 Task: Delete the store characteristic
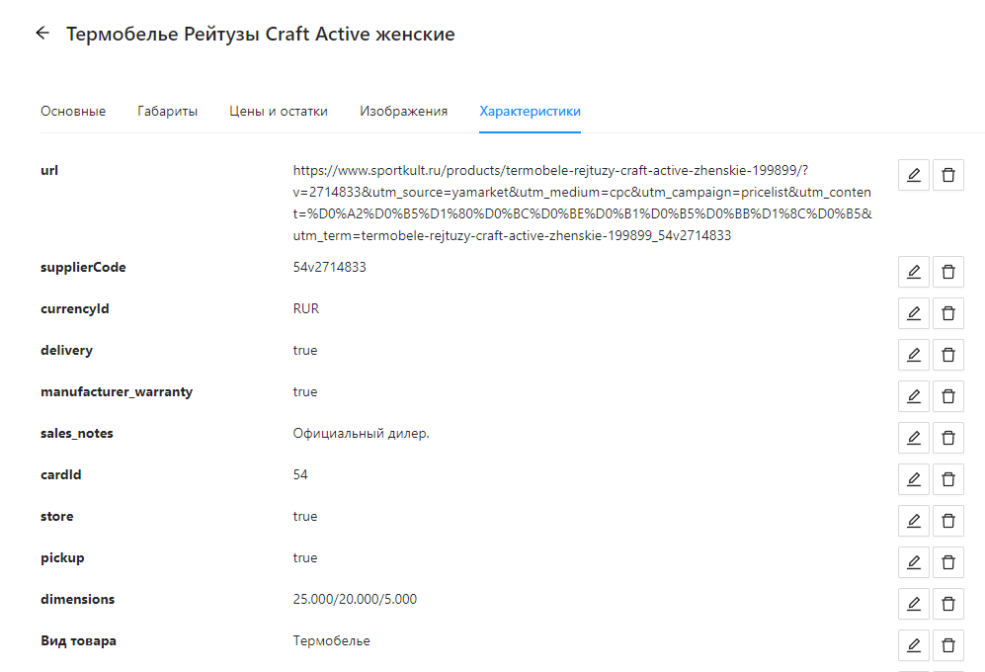click(948, 521)
